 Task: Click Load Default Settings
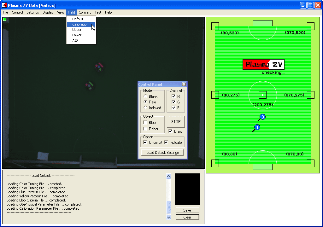click(162, 152)
